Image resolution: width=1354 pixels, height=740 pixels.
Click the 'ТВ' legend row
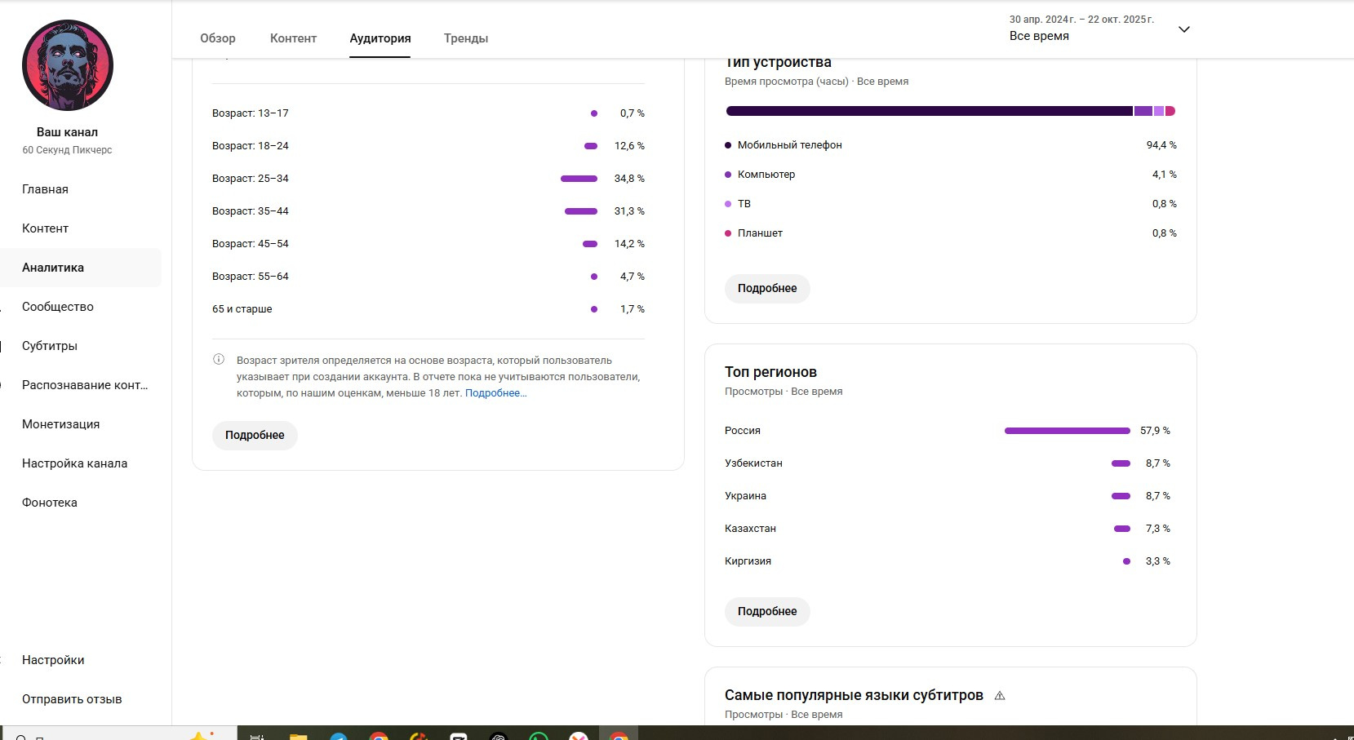pos(951,204)
